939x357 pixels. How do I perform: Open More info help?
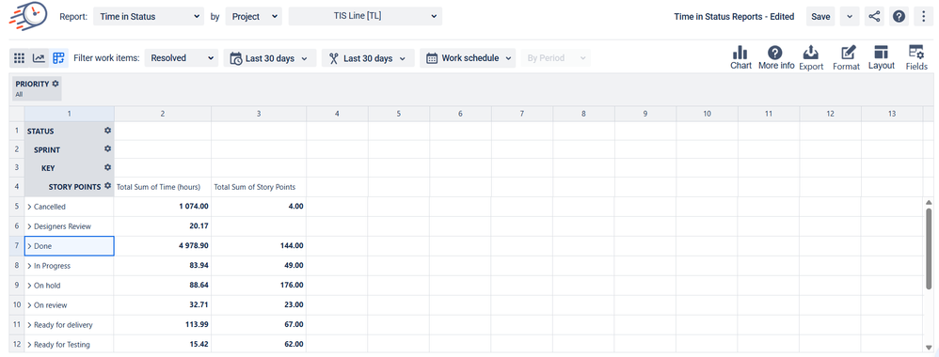point(776,58)
